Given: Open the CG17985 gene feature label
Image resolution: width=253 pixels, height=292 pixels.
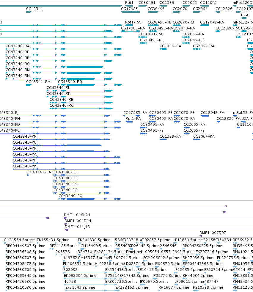Looking at the screenshot, I should click(x=129, y=9).
